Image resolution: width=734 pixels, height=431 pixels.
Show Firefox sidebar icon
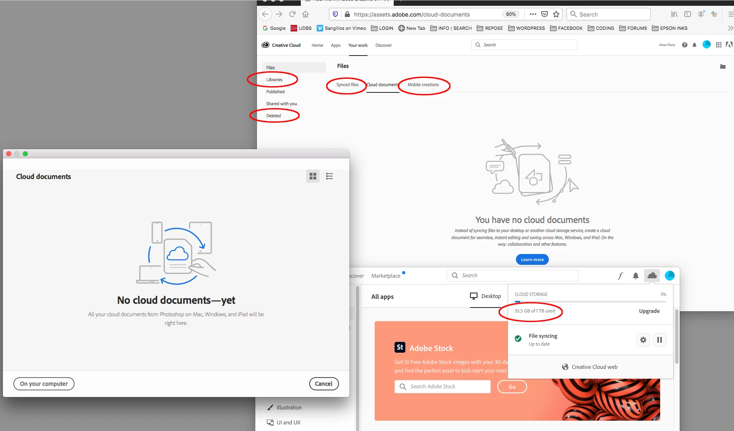[x=688, y=14]
